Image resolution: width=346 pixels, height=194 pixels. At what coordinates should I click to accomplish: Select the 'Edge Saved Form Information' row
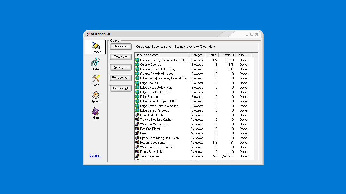194,106
